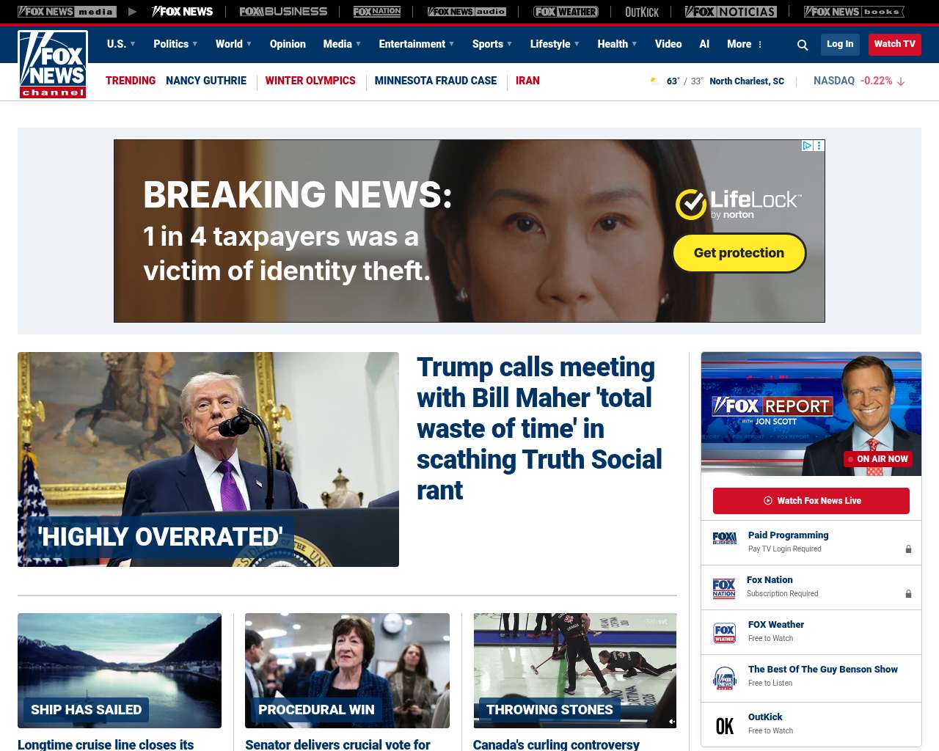Viewport: 939px width, 751px height.
Task: Click the Fox Noticias logo in top bar
Action: point(731,12)
